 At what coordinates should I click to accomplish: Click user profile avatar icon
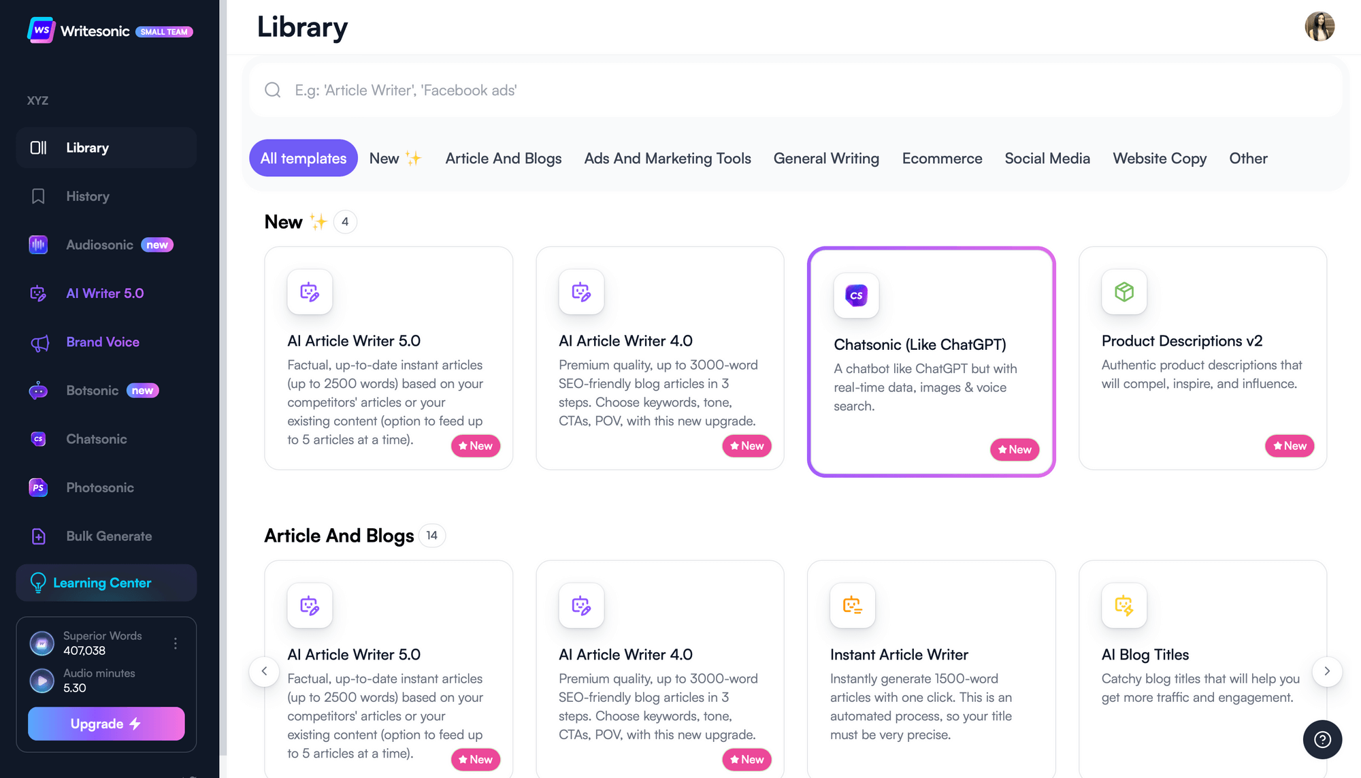pos(1320,26)
